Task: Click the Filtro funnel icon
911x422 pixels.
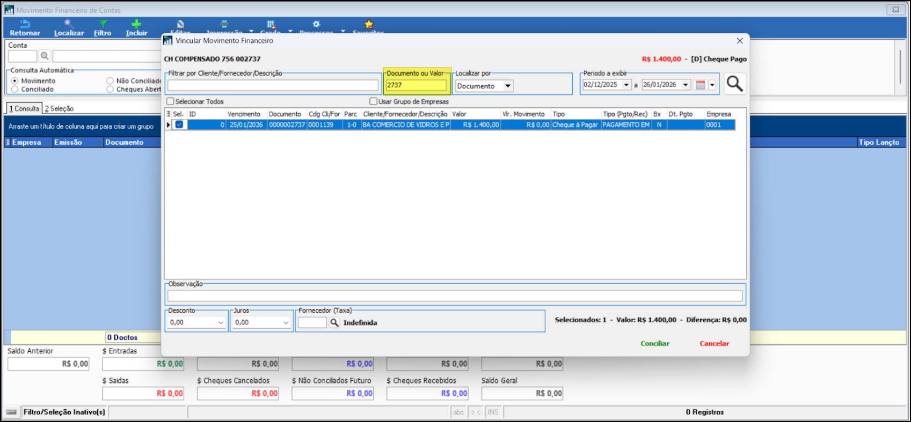Action: click(x=103, y=24)
